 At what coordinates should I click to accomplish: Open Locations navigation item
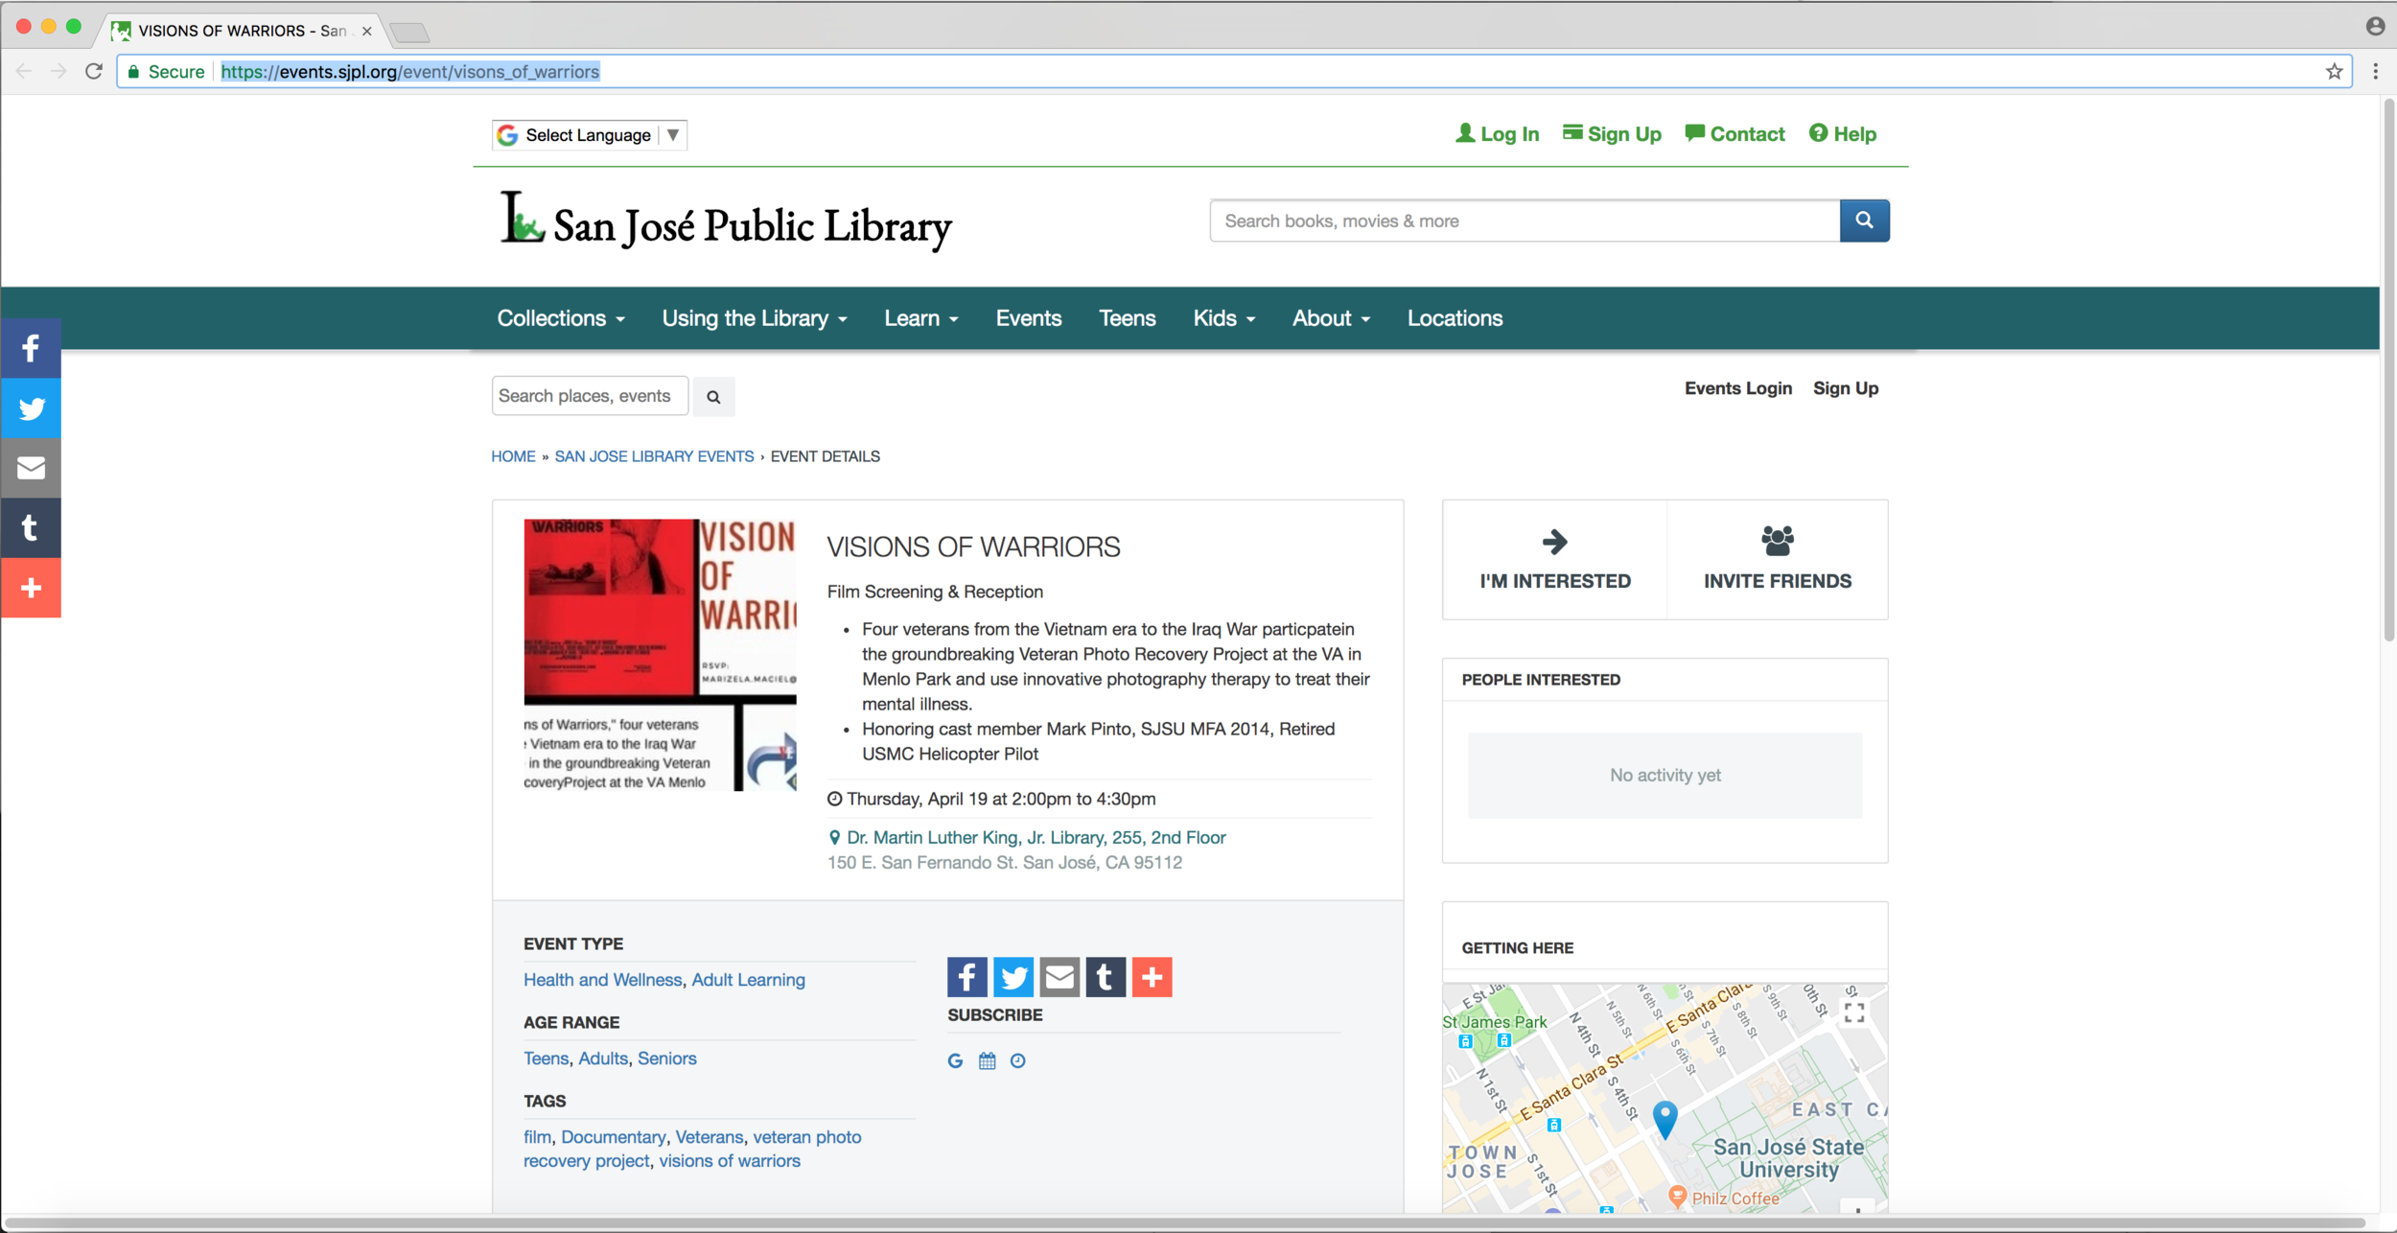click(x=1454, y=318)
